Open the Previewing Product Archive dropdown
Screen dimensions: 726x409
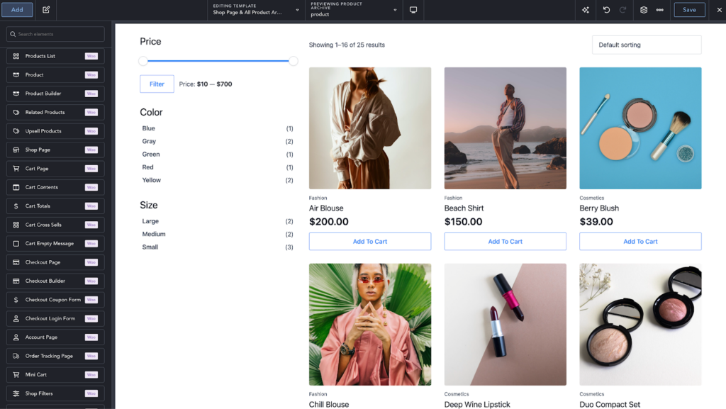pyautogui.click(x=397, y=10)
